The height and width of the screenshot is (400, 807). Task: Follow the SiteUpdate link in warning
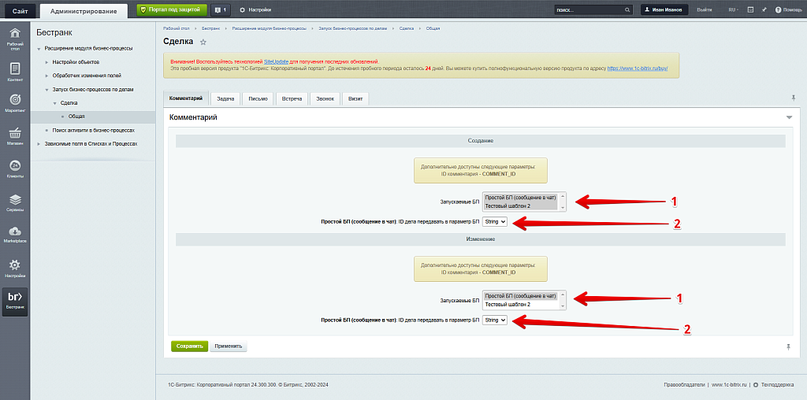(275, 61)
